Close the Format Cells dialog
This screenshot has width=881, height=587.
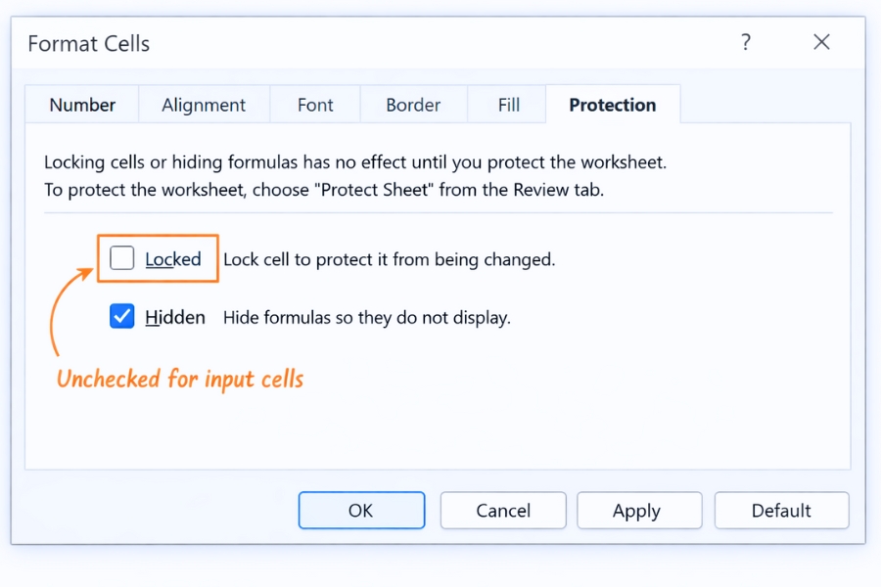click(x=820, y=42)
